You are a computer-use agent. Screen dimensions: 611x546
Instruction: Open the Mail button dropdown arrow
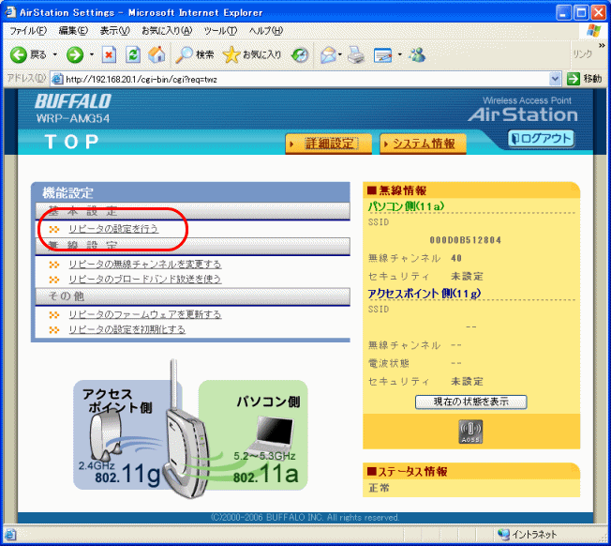point(340,54)
